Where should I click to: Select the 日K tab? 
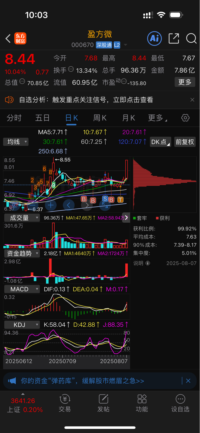point(72,118)
